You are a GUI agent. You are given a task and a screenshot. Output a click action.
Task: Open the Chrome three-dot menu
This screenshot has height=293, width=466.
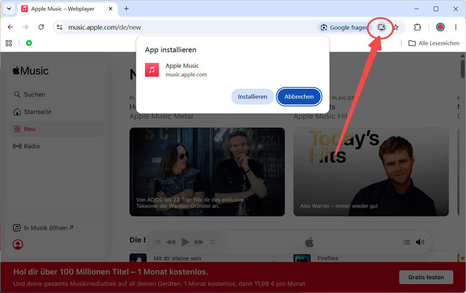click(456, 27)
